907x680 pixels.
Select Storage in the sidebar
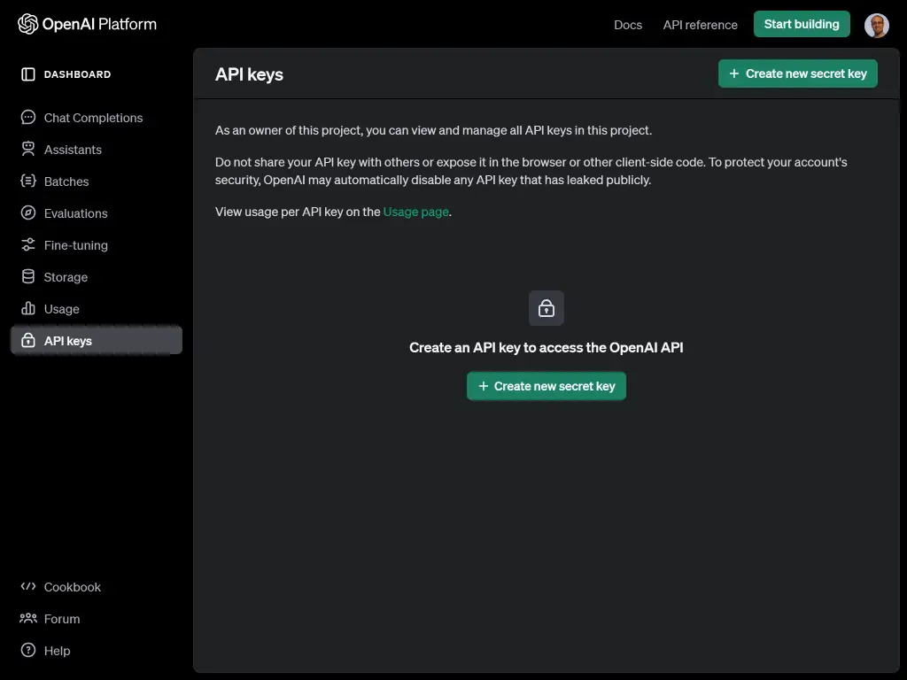click(96, 276)
